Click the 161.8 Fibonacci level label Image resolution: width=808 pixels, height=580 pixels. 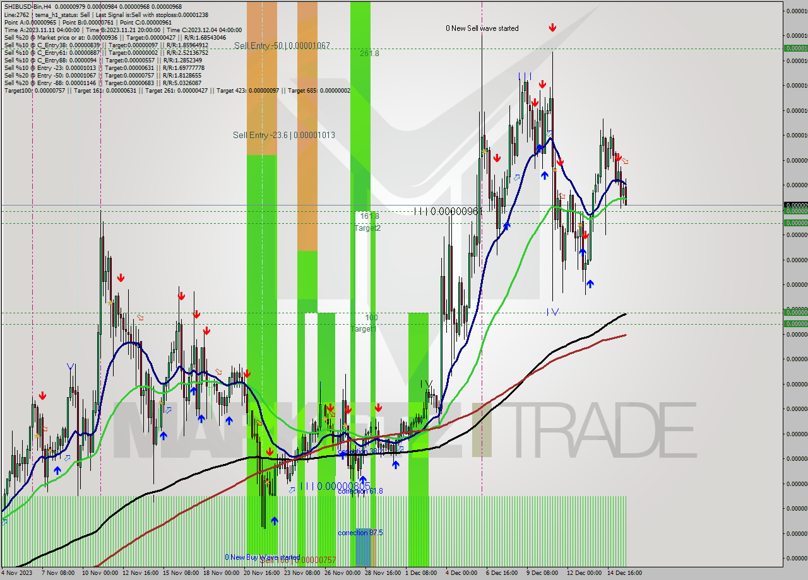[369, 216]
